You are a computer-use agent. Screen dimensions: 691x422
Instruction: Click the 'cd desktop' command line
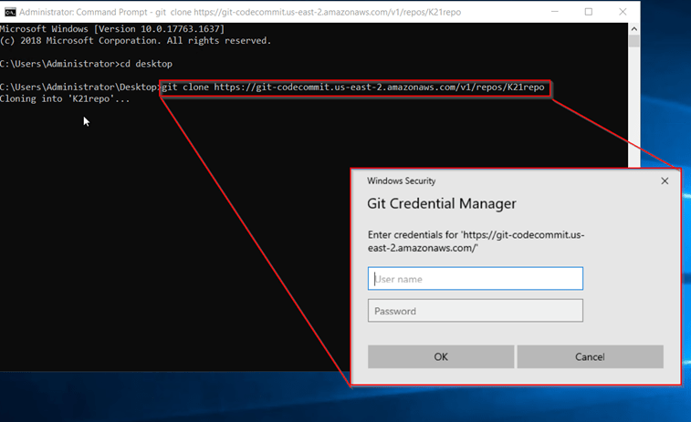tap(87, 64)
